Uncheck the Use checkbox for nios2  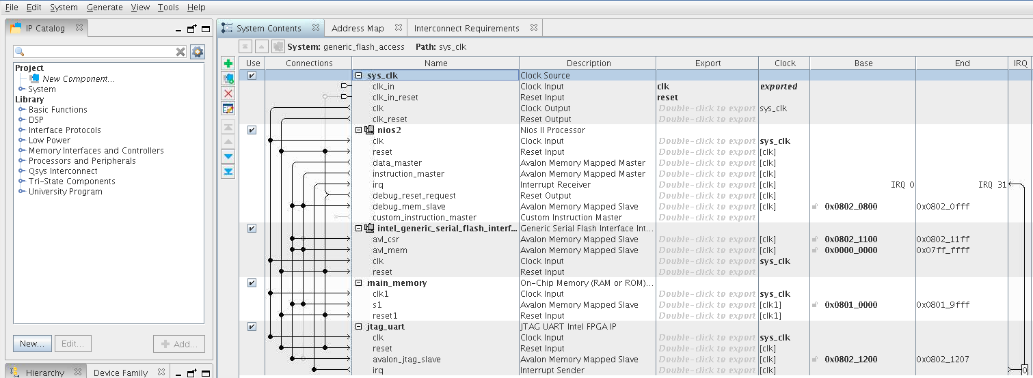252,130
